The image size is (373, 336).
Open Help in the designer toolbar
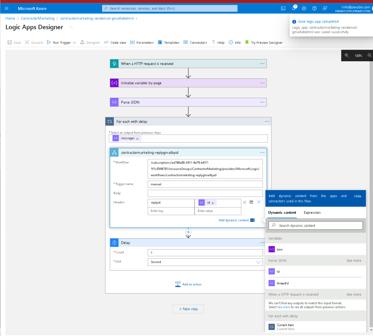click(x=218, y=42)
